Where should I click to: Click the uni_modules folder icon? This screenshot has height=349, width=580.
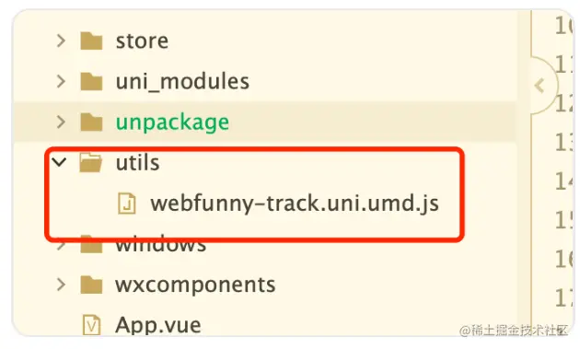[91, 81]
